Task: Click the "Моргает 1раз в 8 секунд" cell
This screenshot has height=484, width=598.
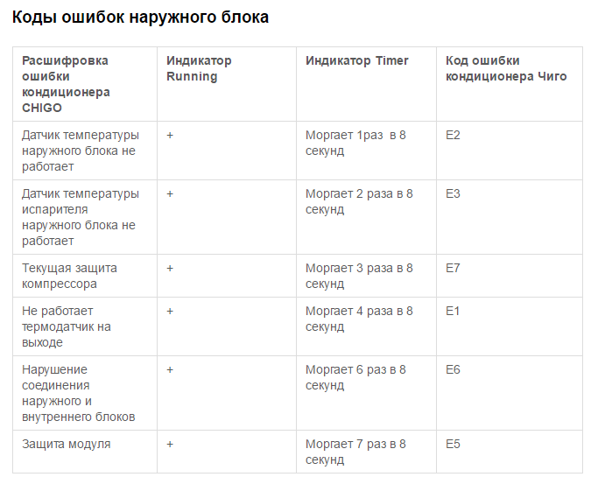Action: [356, 143]
